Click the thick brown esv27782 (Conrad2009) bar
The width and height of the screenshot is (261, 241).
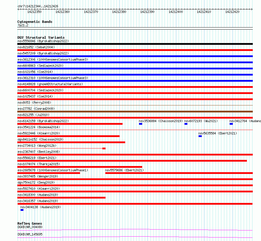tap(135, 112)
